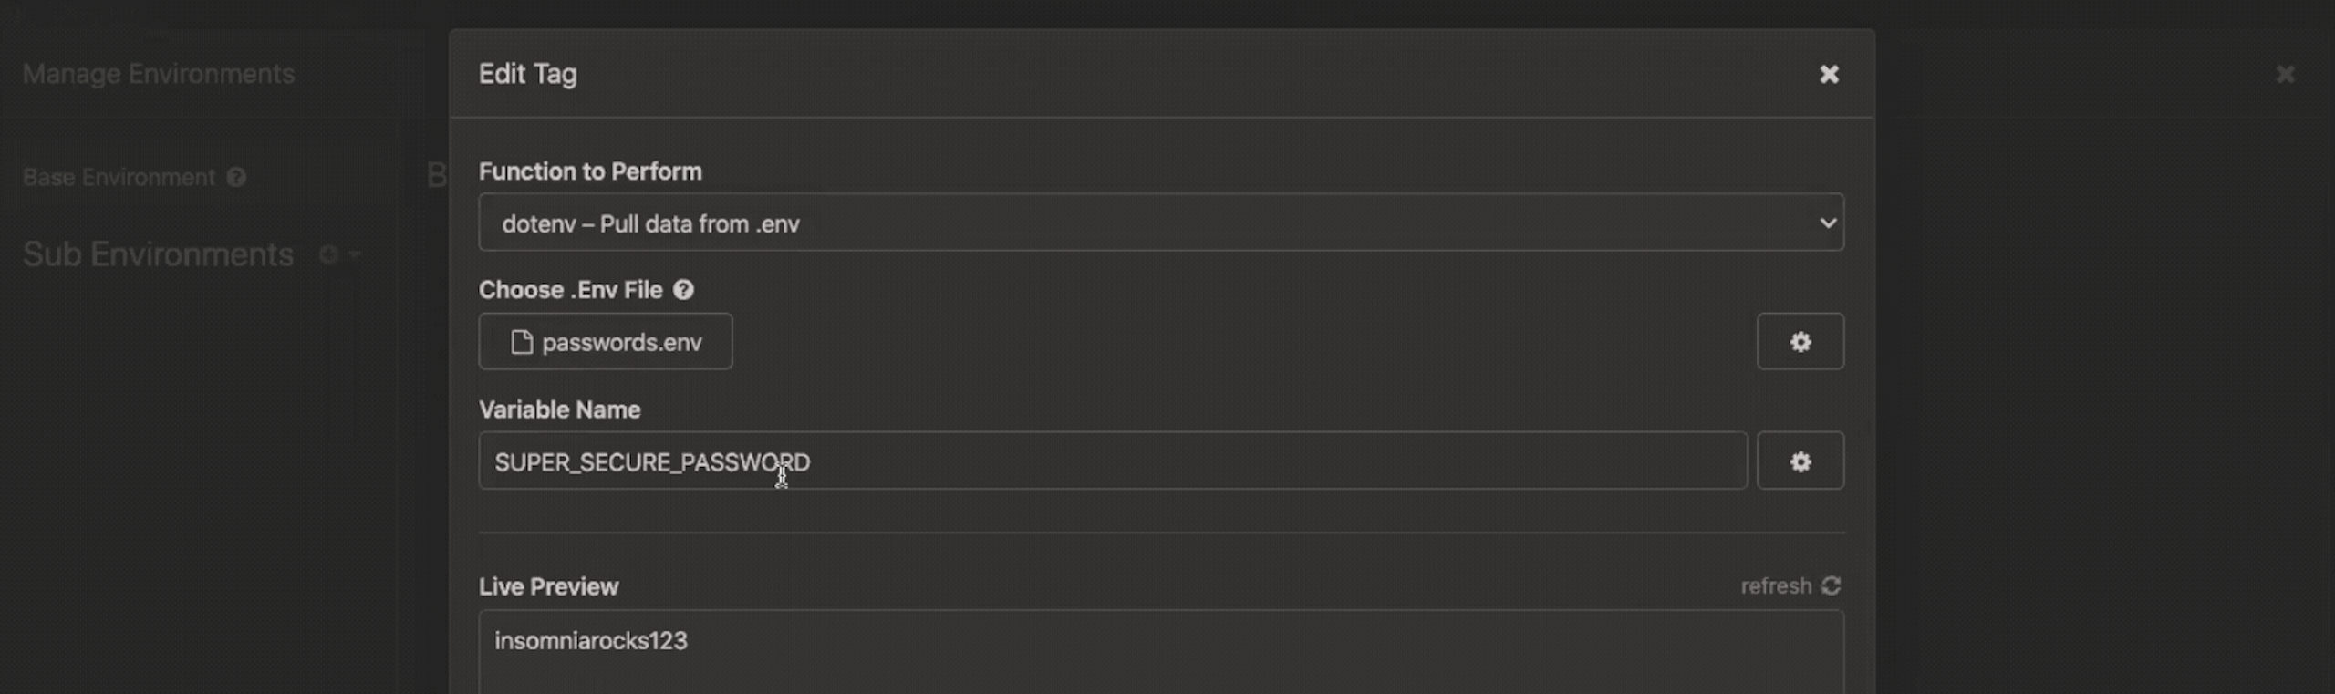Click help icon beside Choose .Env File

tap(683, 290)
